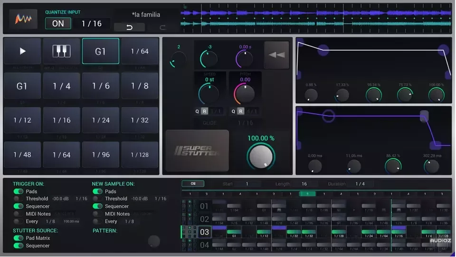456x257 pixels.
Task: Click the redo arrow button
Action: click(x=162, y=27)
